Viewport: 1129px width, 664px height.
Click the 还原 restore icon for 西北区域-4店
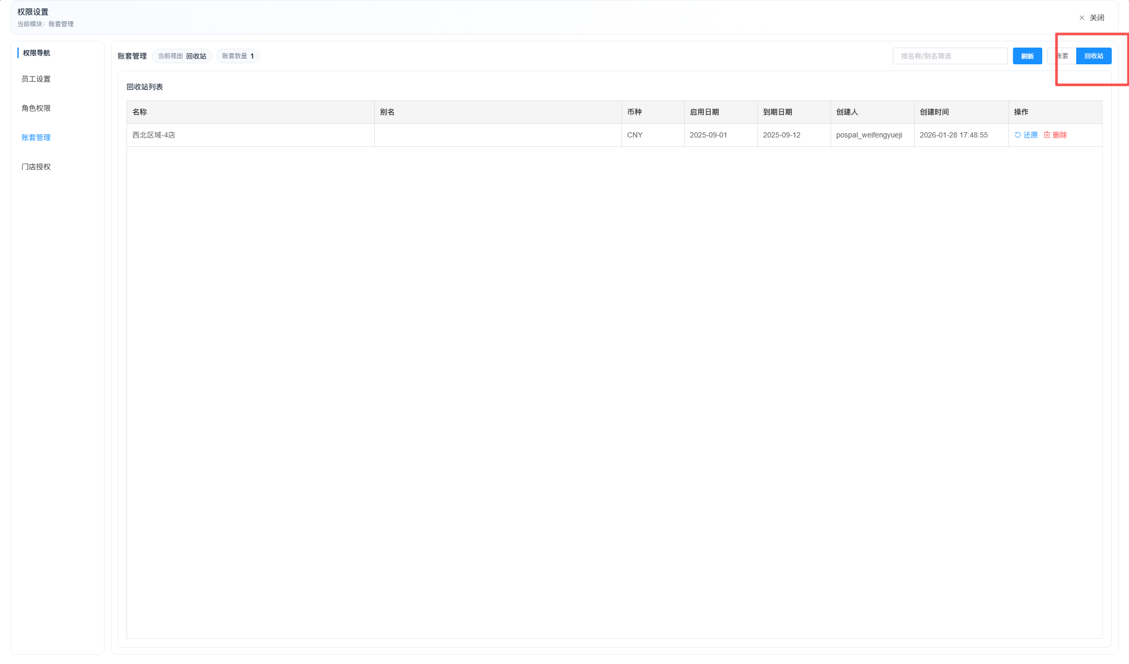tap(1017, 135)
